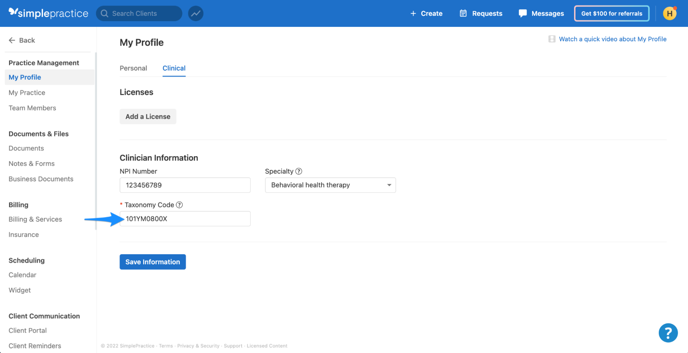The image size is (688, 353).
Task: Open the activity trend icon beside search bar
Action: pos(195,13)
